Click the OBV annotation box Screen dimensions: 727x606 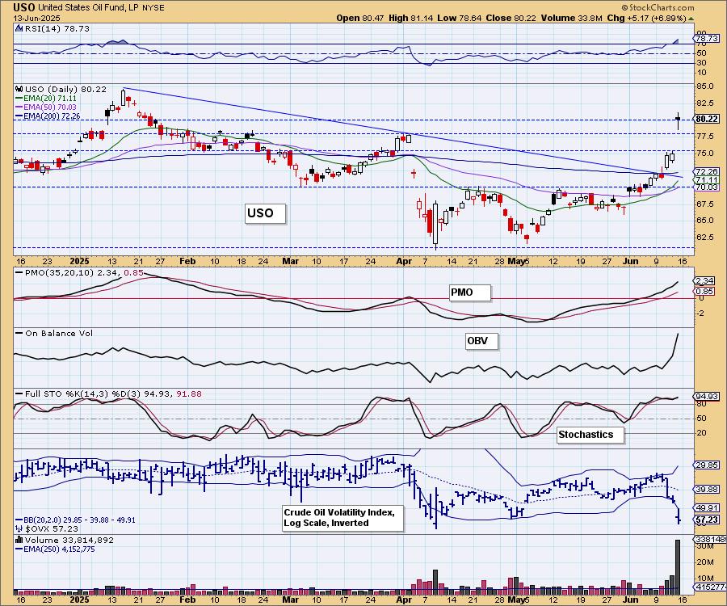click(x=481, y=341)
